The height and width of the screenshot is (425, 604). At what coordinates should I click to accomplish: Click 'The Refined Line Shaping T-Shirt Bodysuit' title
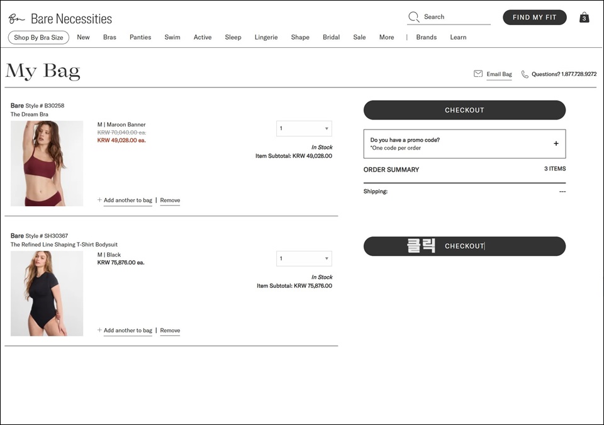click(64, 245)
